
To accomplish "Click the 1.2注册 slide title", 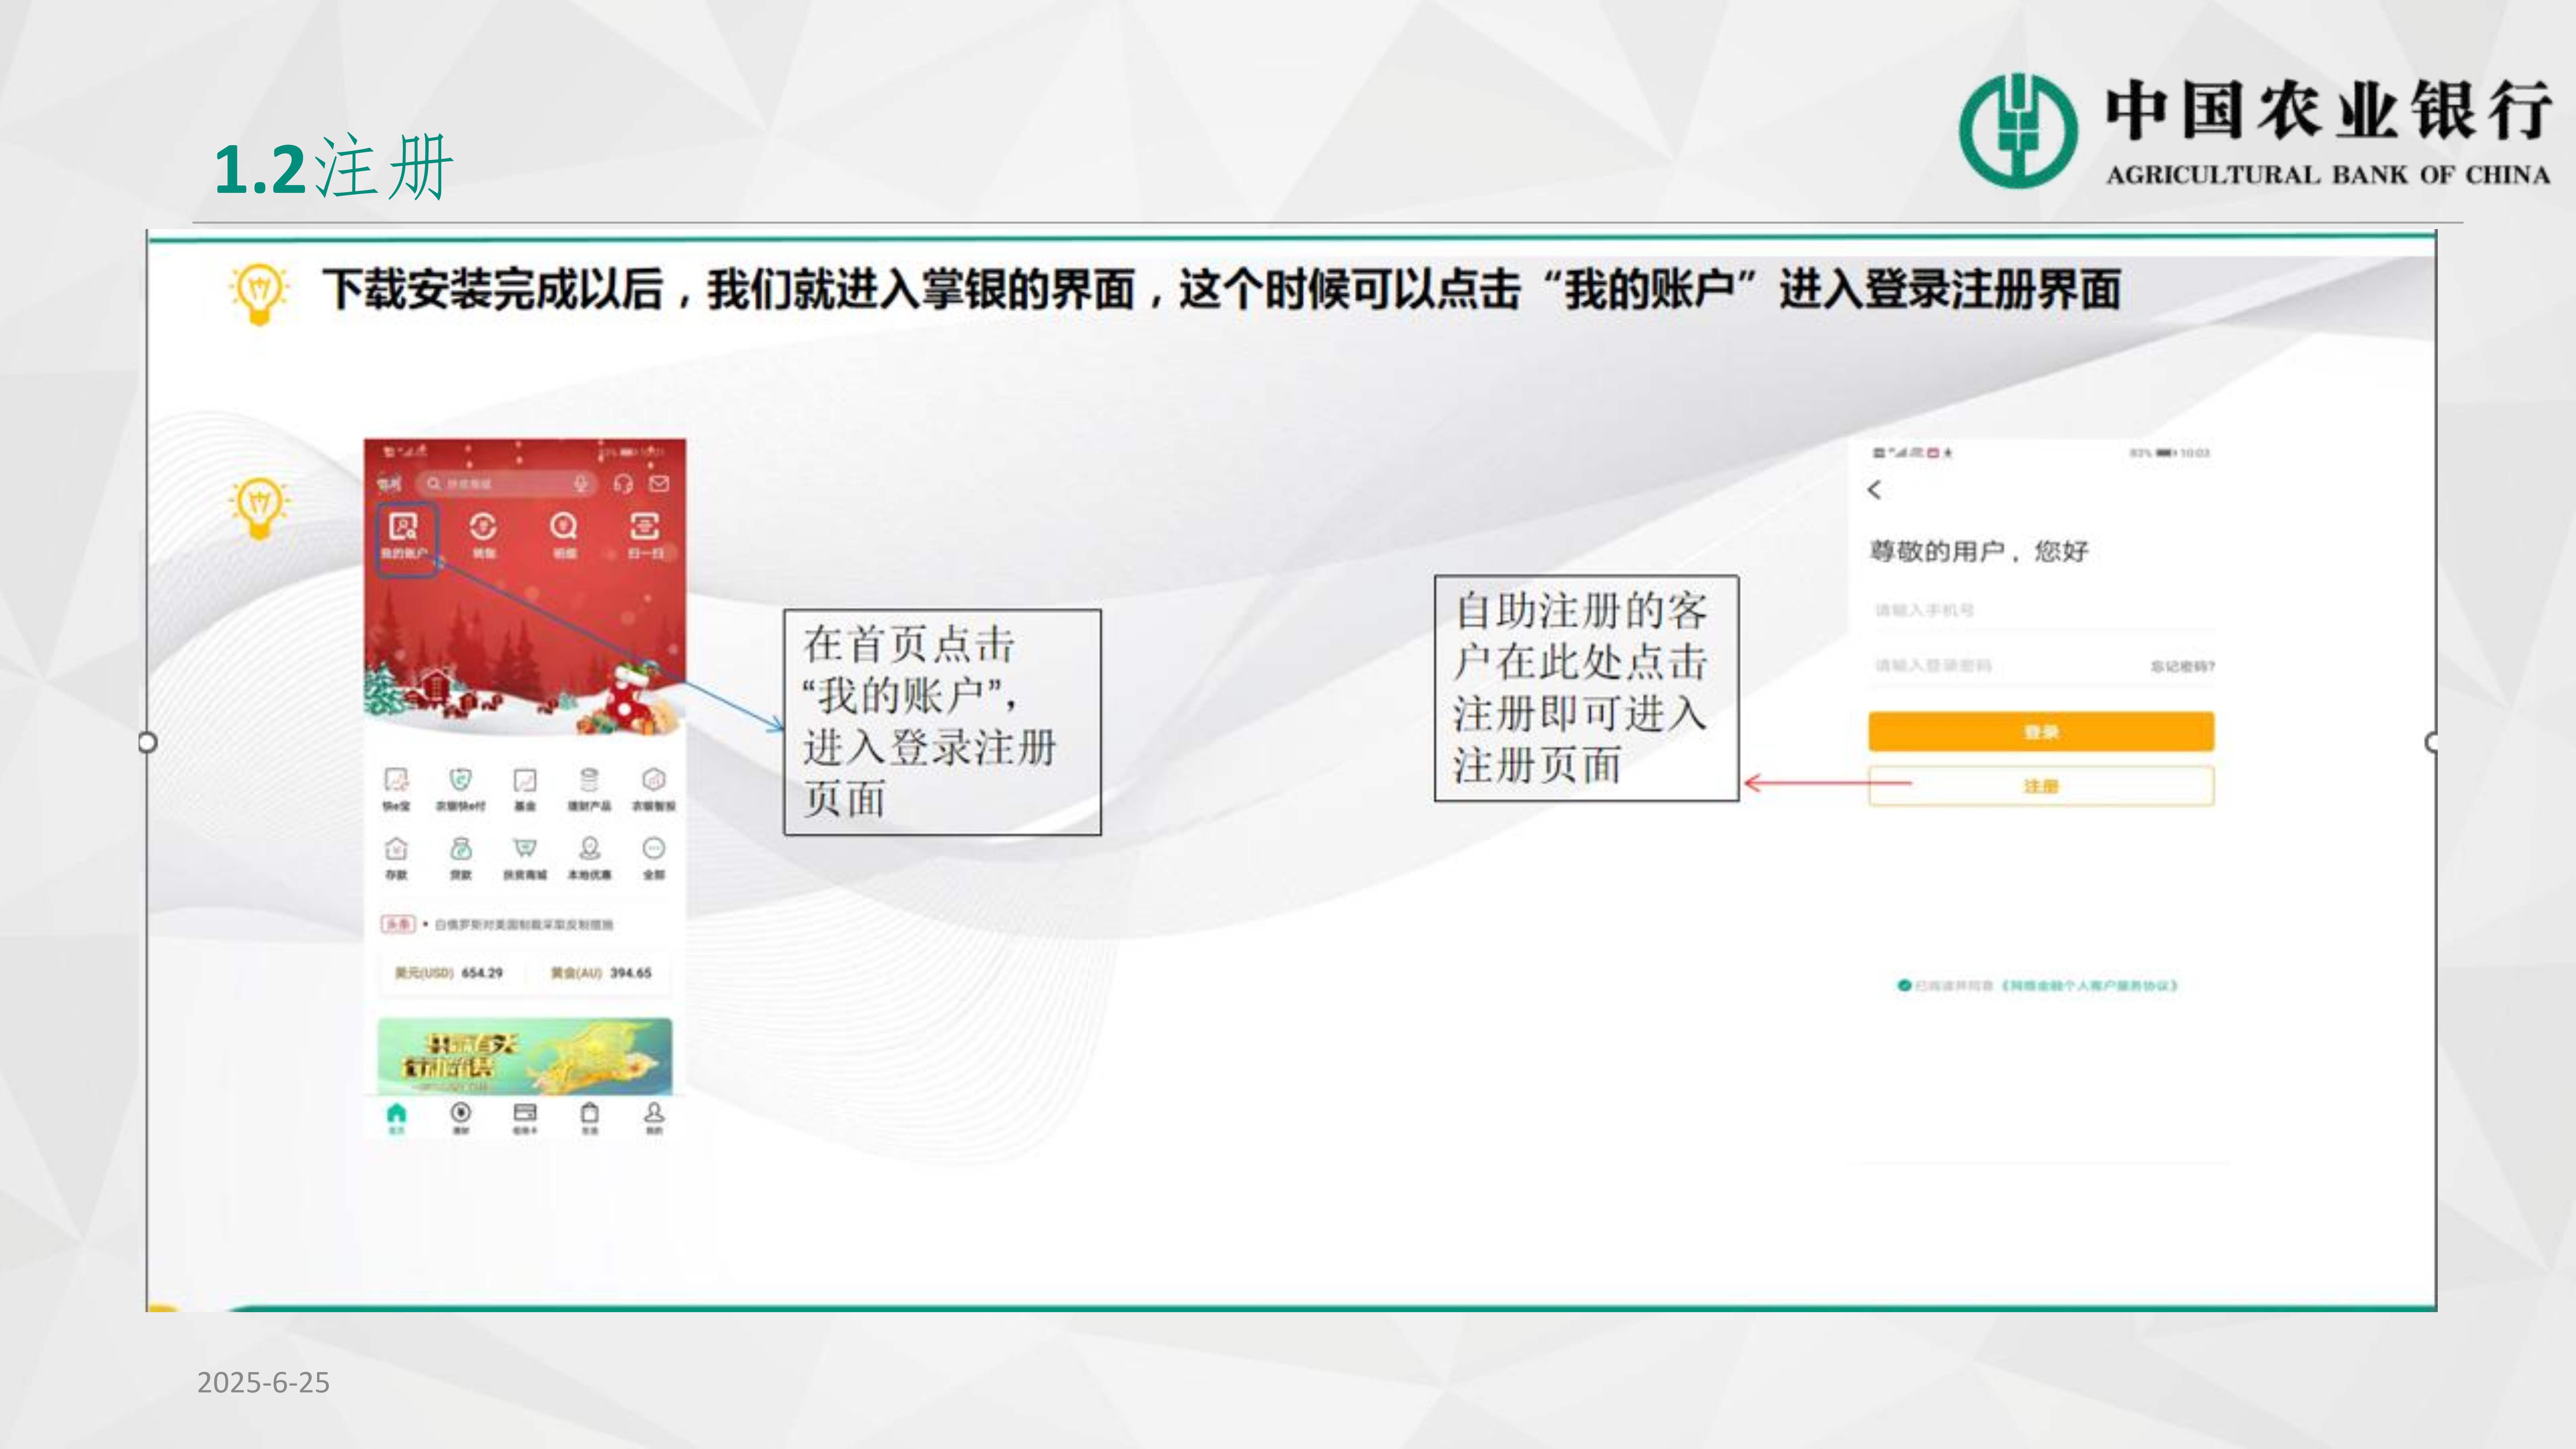I will (334, 167).
